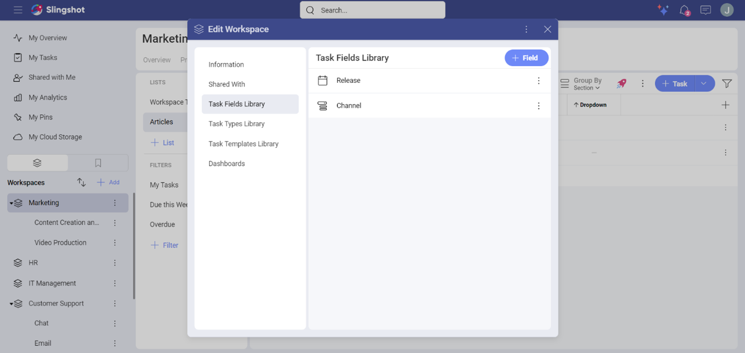Screen dimensions: 745x353
Task: Open Marketing workspace options menu
Action: pyautogui.click(x=115, y=203)
